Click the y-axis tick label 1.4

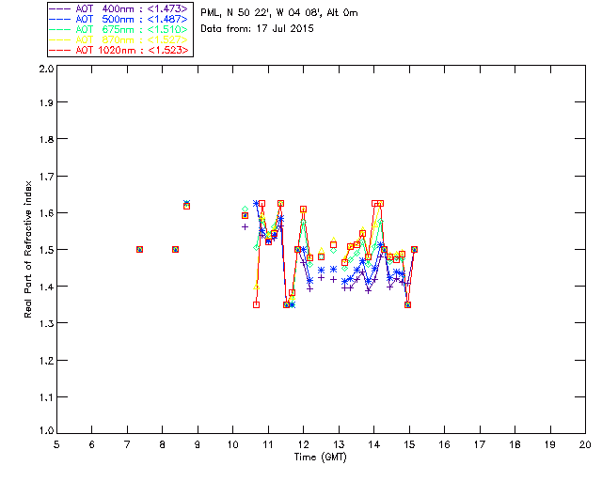pos(46,287)
